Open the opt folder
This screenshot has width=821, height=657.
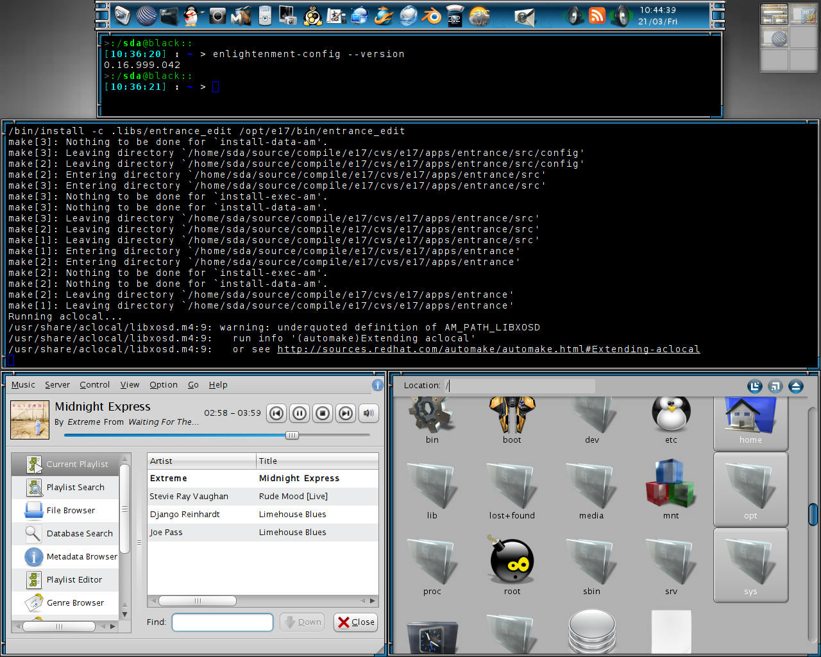(x=750, y=489)
